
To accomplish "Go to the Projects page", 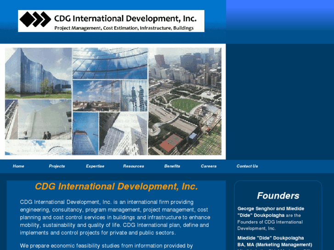I will 57,166.
